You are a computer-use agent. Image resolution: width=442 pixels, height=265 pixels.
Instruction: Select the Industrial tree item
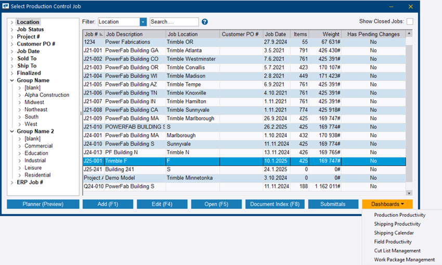pyautogui.click(x=35, y=161)
